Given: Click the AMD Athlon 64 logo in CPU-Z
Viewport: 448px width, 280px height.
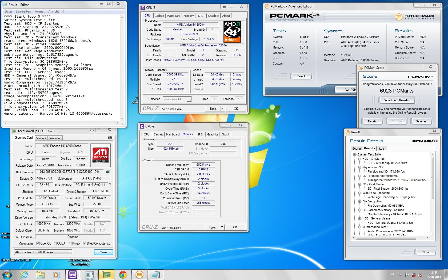Looking at the screenshot, I should tap(232, 32).
